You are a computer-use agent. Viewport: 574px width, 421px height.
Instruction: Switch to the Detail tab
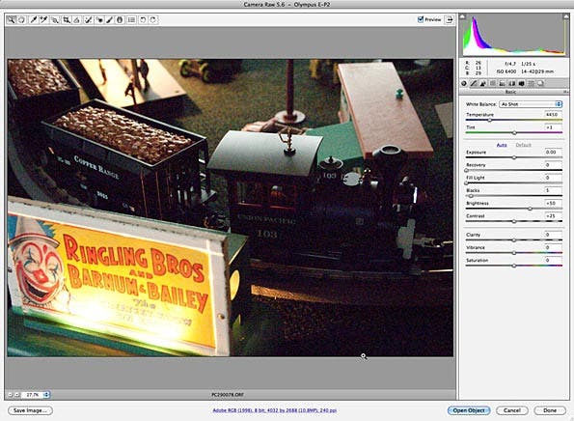tap(483, 84)
